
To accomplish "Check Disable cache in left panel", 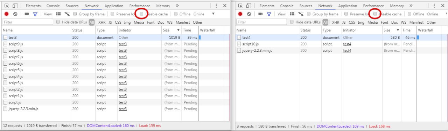I will (x=141, y=14).
